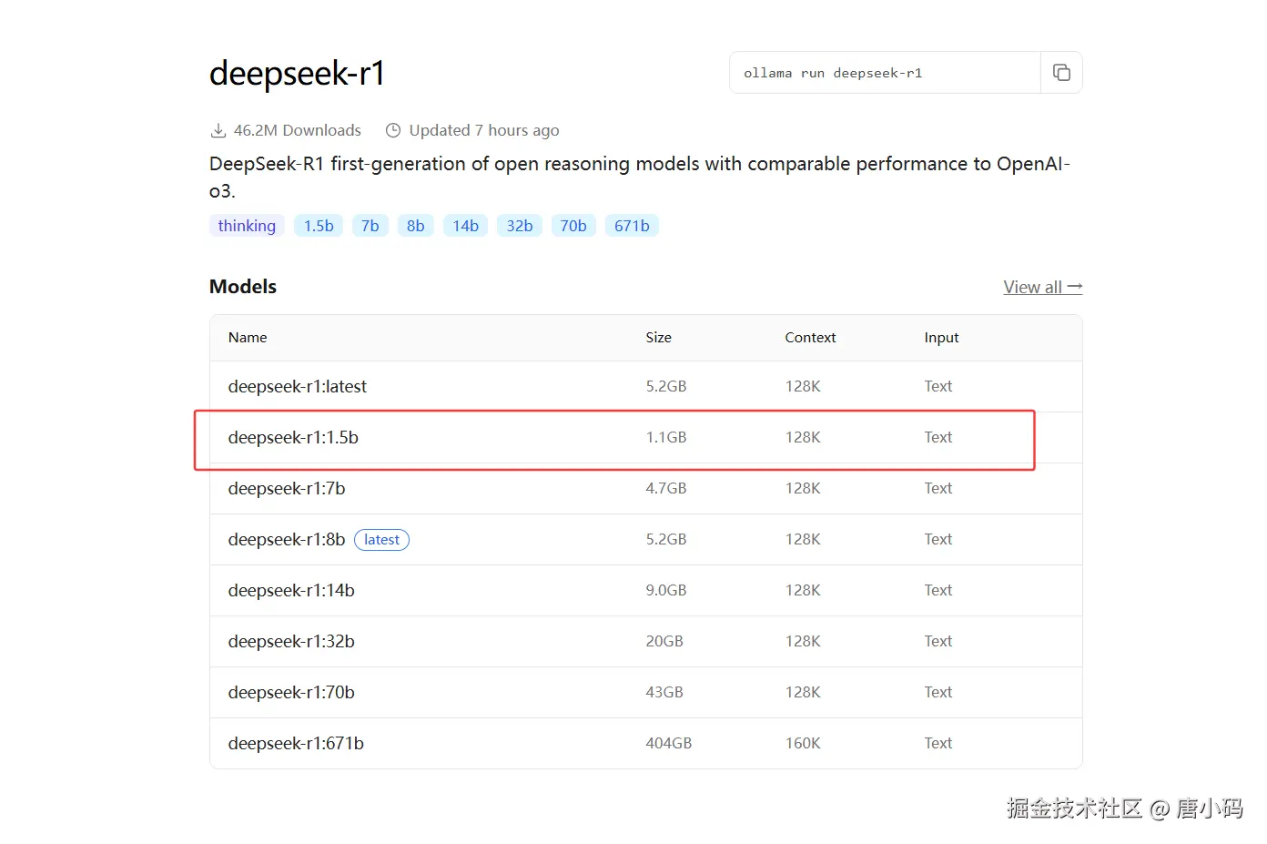1267x844 pixels.
Task: Click the Input column header
Action: 941,337
